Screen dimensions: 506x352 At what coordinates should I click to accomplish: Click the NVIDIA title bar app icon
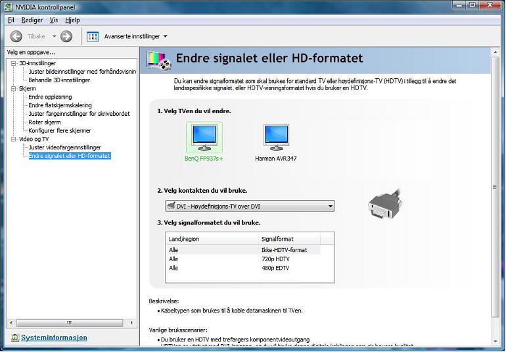point(8,7)
